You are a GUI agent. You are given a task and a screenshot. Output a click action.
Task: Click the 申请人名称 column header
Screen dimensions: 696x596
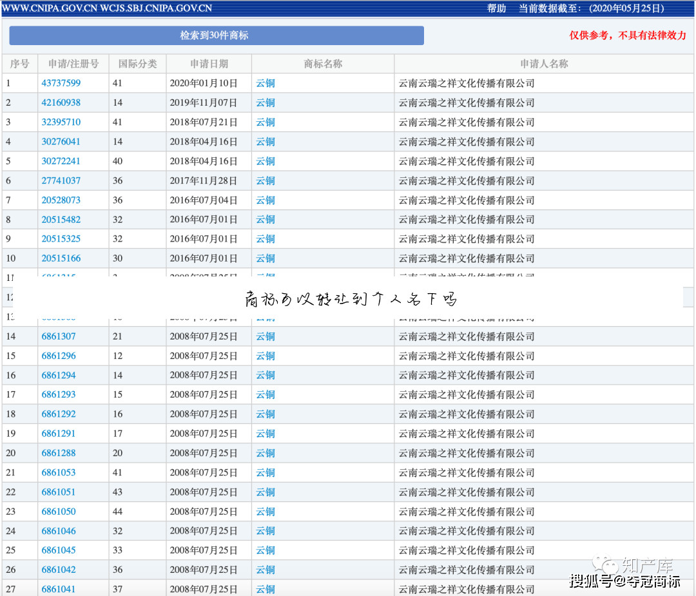544,64
